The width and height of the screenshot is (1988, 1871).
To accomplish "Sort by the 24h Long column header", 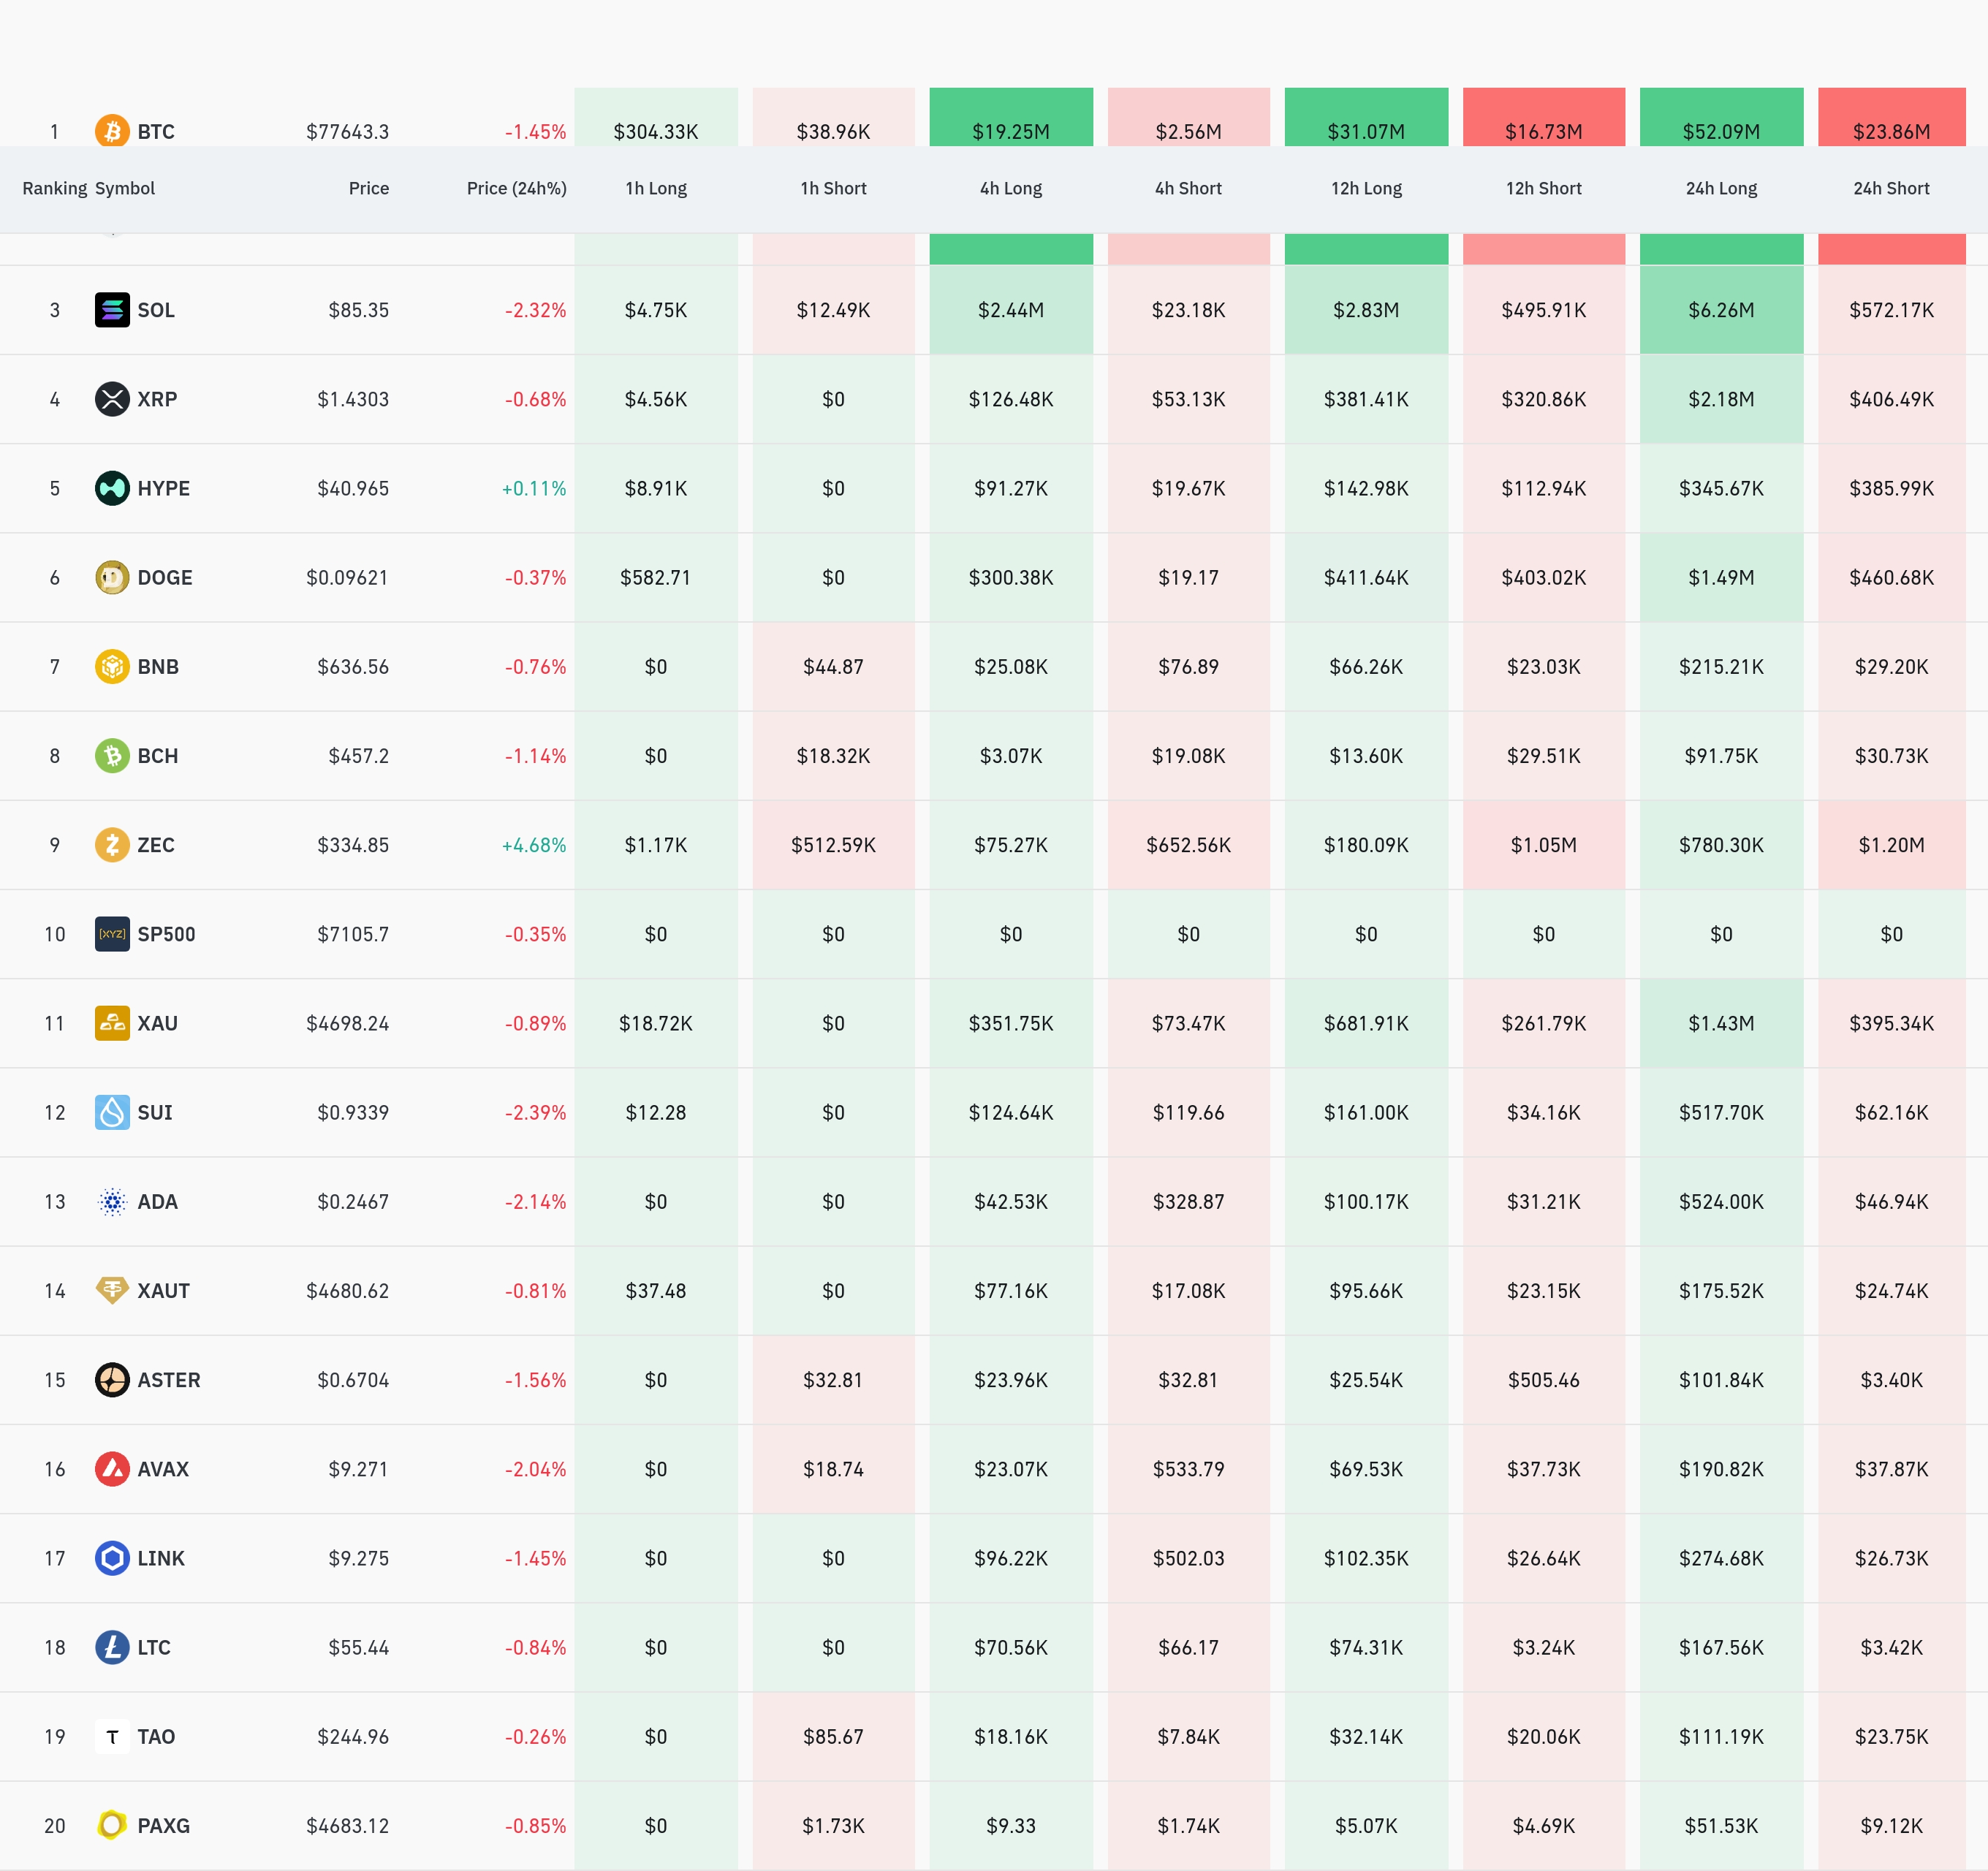I will click(x=1720, y=188).
